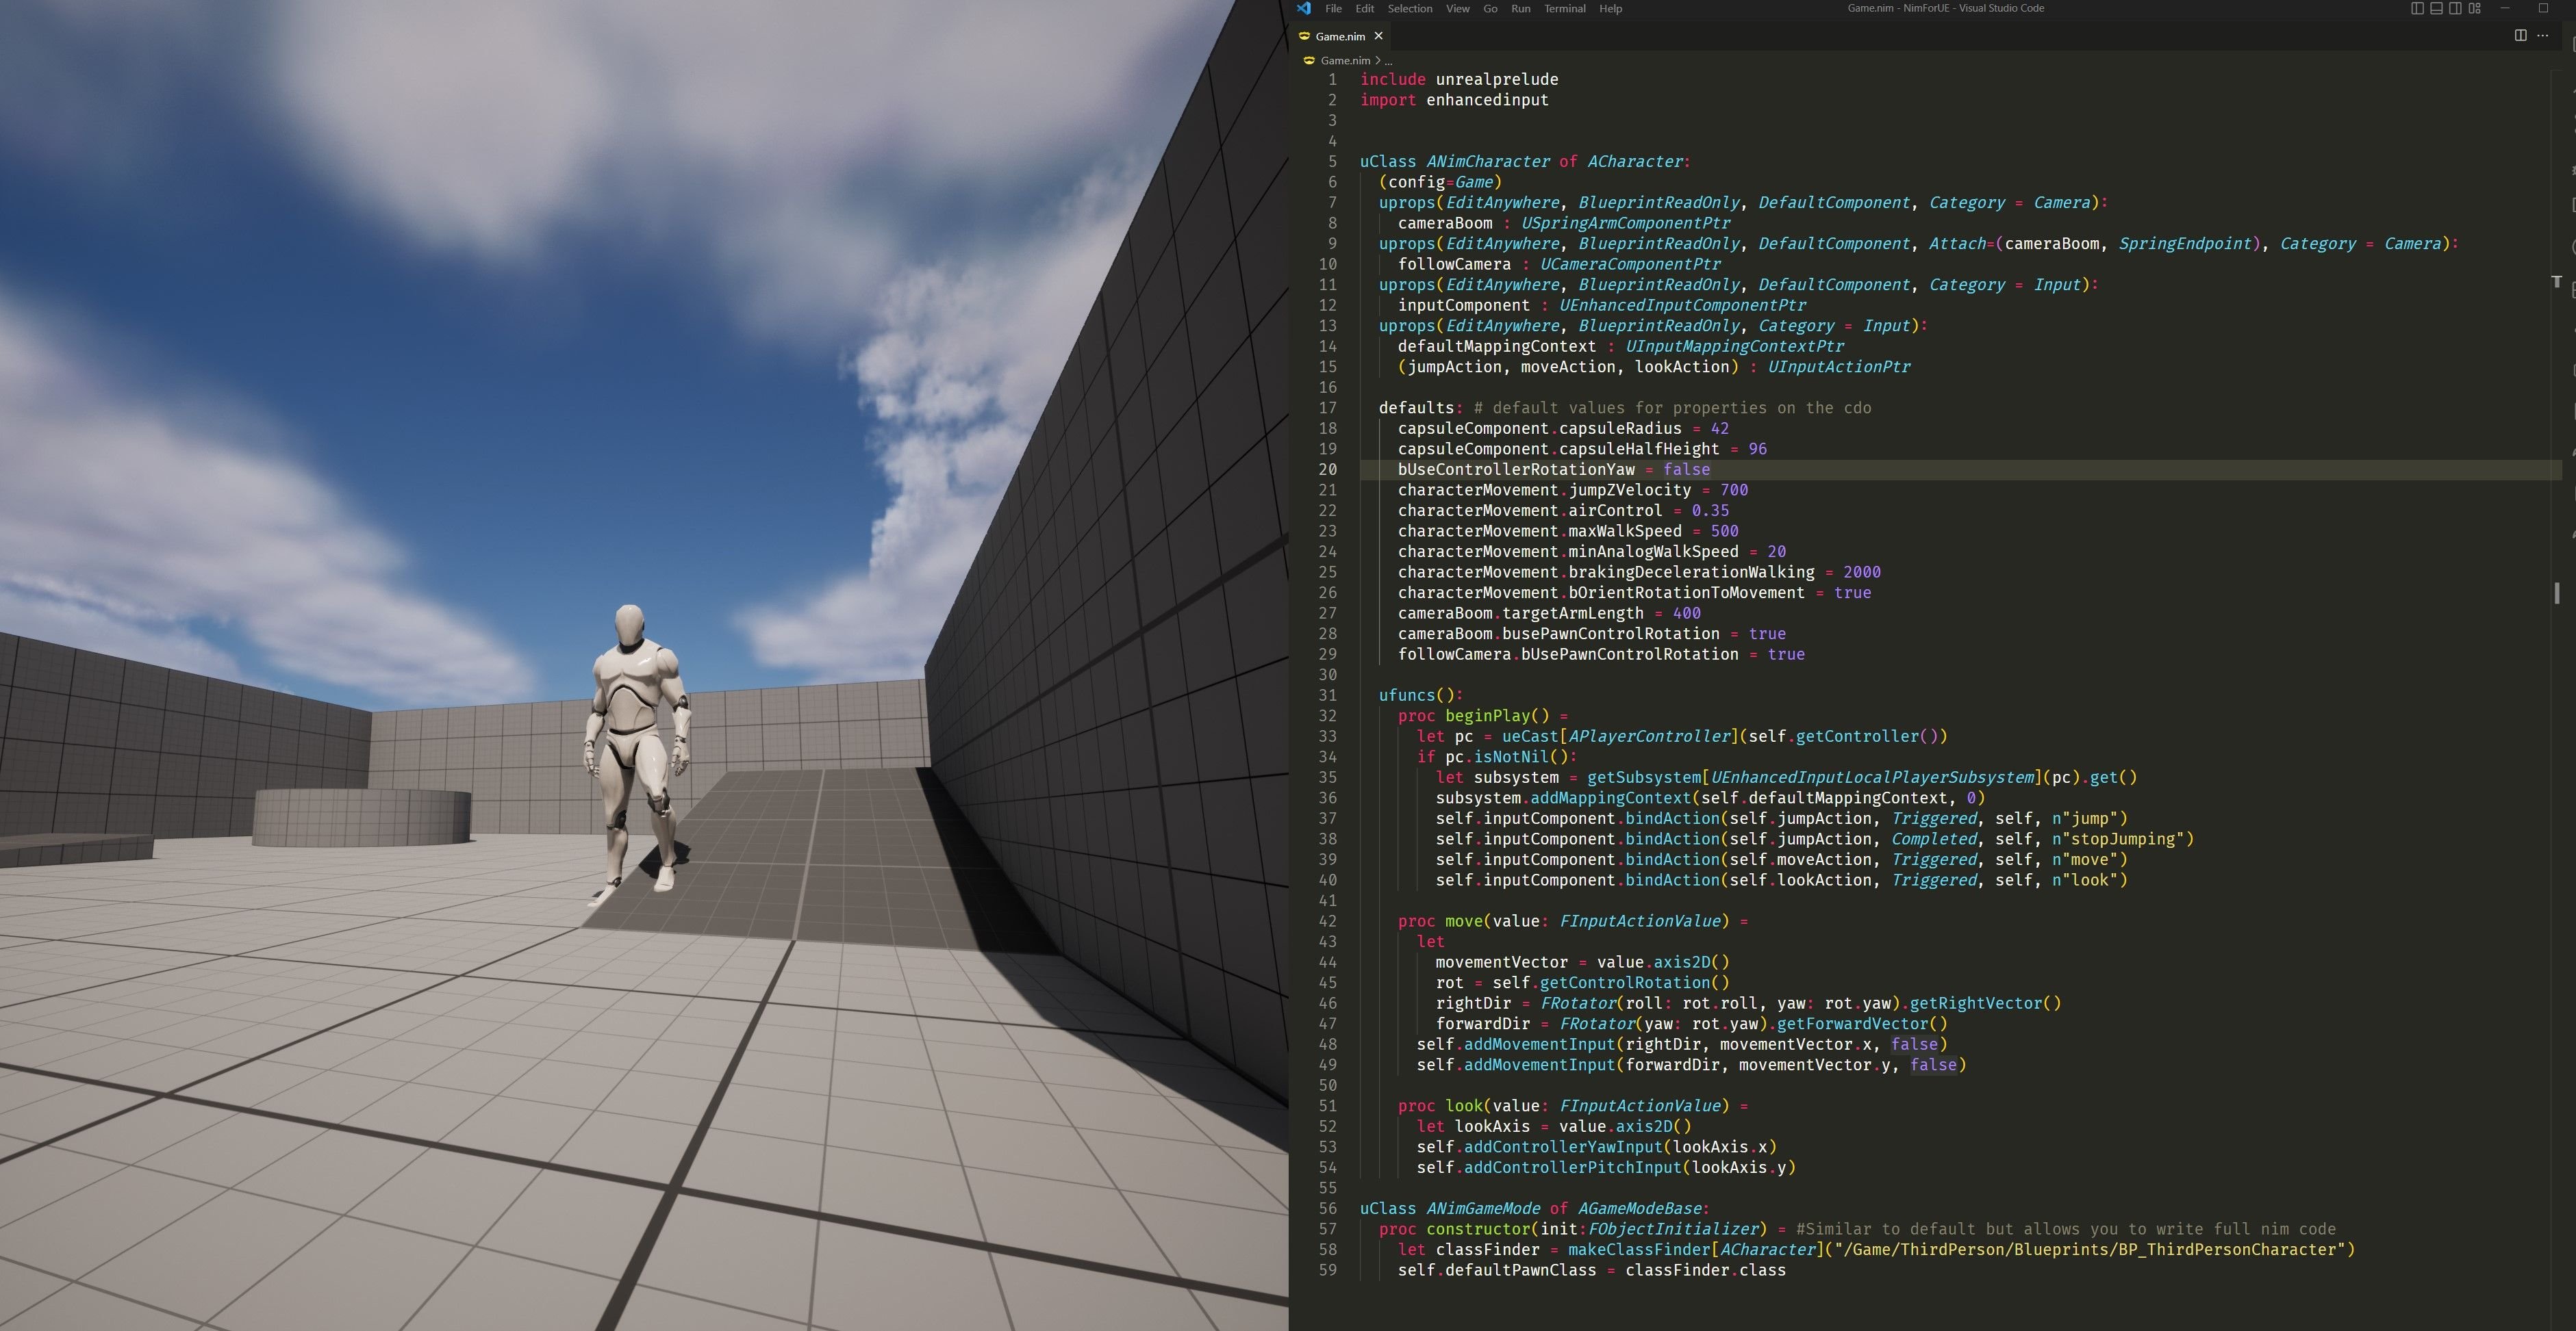The width and height of the screenshot is (2576, 1331).
Task: Open the Help menu
Action: point(1610,8)
